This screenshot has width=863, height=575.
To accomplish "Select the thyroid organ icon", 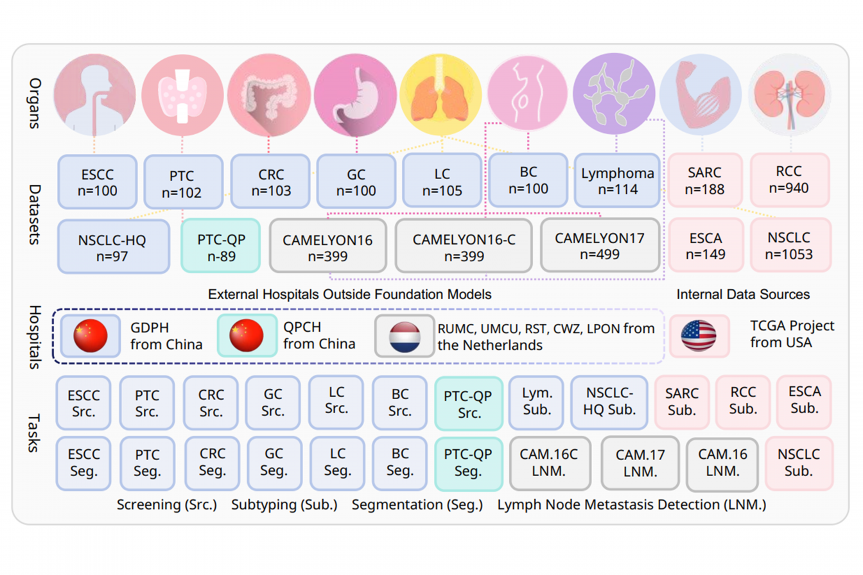I will pos(182,95).
